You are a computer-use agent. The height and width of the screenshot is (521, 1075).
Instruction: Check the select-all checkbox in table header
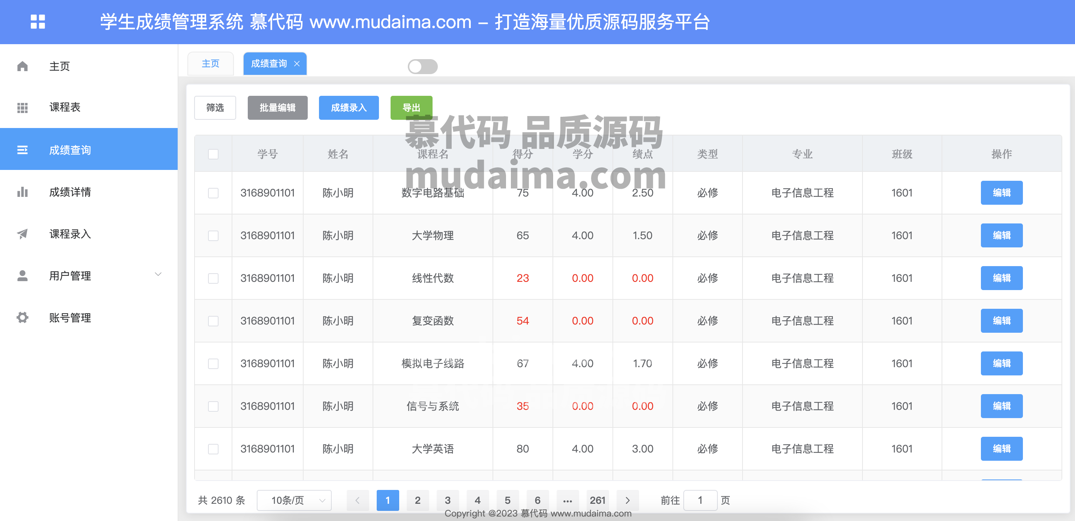point(213,154)
